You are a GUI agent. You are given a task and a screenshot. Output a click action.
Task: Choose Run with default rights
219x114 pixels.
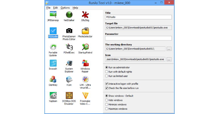(107, 72)
